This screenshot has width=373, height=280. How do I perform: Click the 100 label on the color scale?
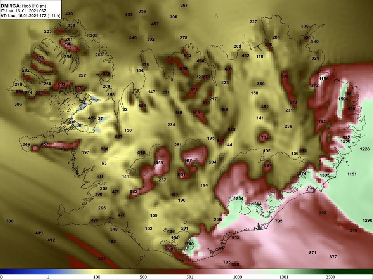click(x=97, y=277)
